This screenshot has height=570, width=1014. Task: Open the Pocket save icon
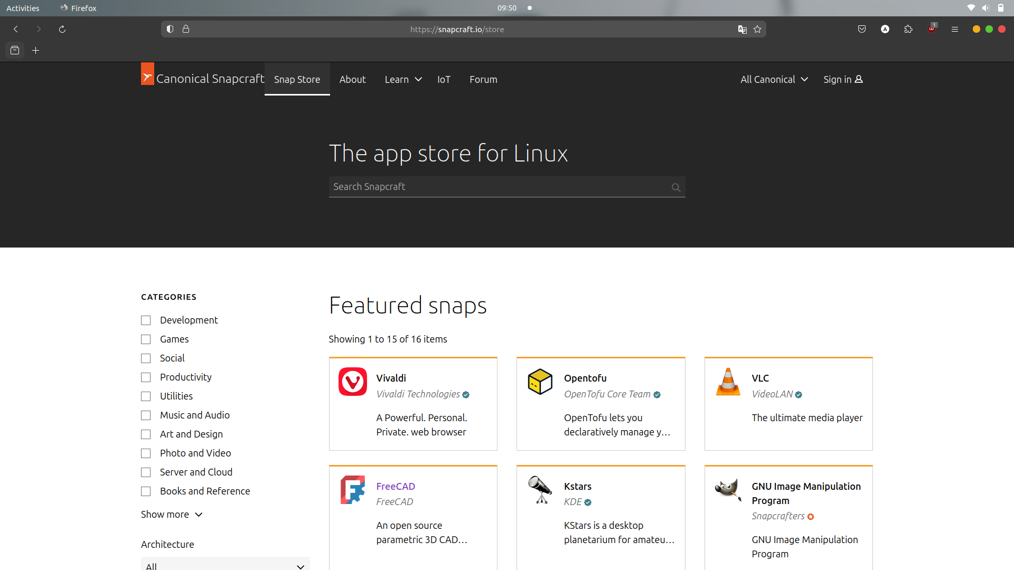(862, 29)
